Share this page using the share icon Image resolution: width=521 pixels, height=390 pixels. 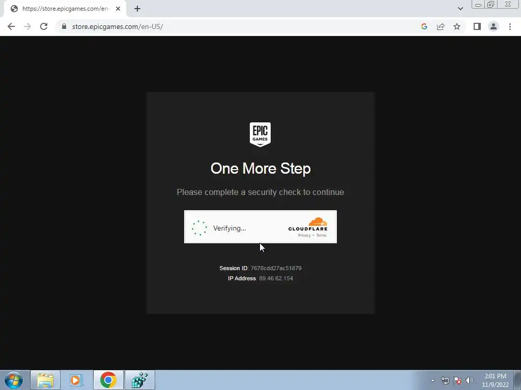[441, 26]
